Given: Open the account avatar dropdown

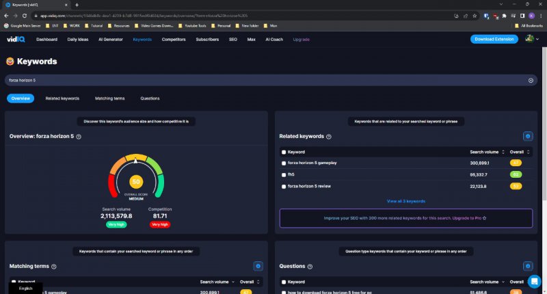Looking at the screenshot, I should point(531,39).
